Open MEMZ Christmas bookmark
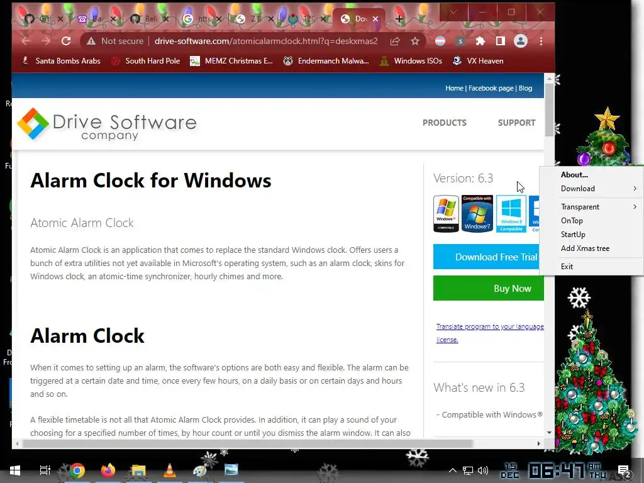This screenshot has width=644, height=483. [231, 61]
